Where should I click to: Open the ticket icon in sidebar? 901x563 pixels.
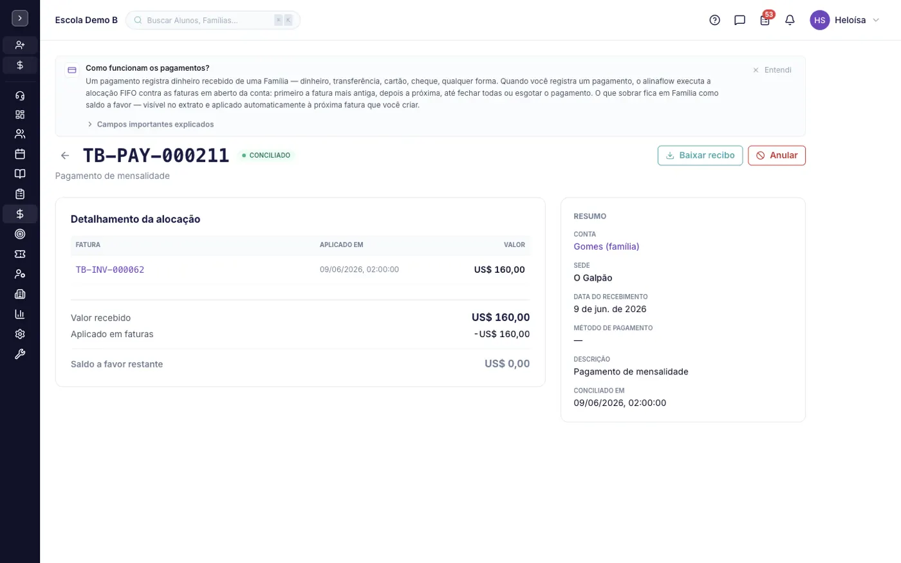tap(20, 254)
